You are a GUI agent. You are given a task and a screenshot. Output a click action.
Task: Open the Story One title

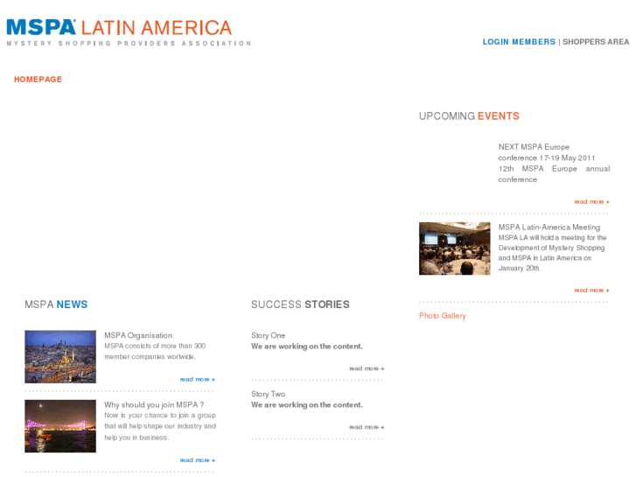268,335
